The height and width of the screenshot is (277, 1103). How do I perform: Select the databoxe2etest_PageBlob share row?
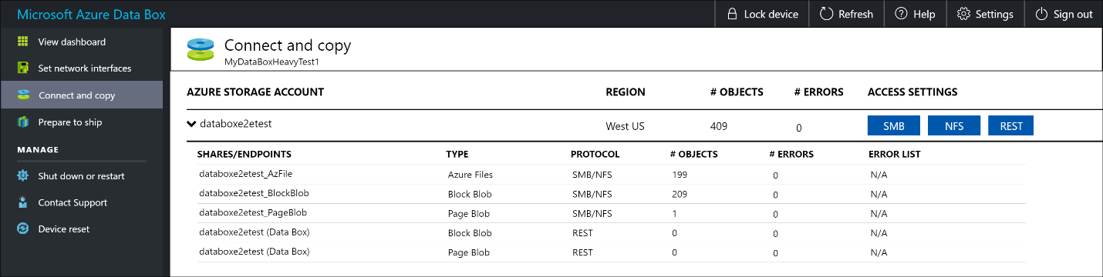pyautogui.click(x=611, y=213)
